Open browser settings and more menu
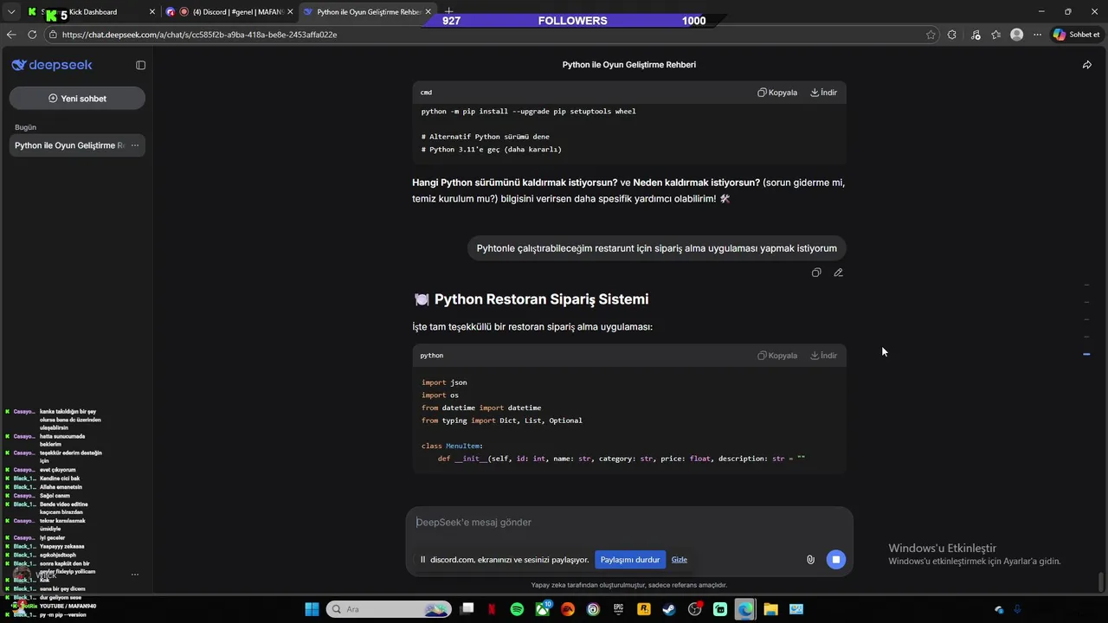This screenshot has width=1108, height=623. [x=1037, y=35]
